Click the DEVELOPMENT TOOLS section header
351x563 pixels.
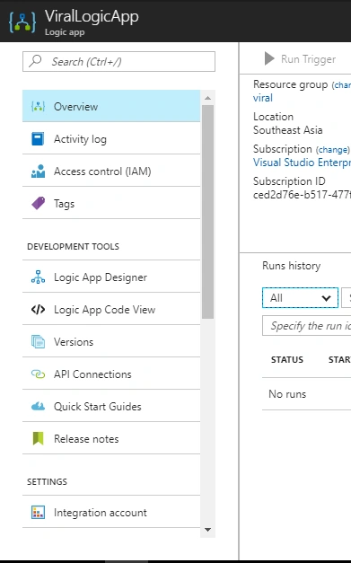[x=74, y=247]
